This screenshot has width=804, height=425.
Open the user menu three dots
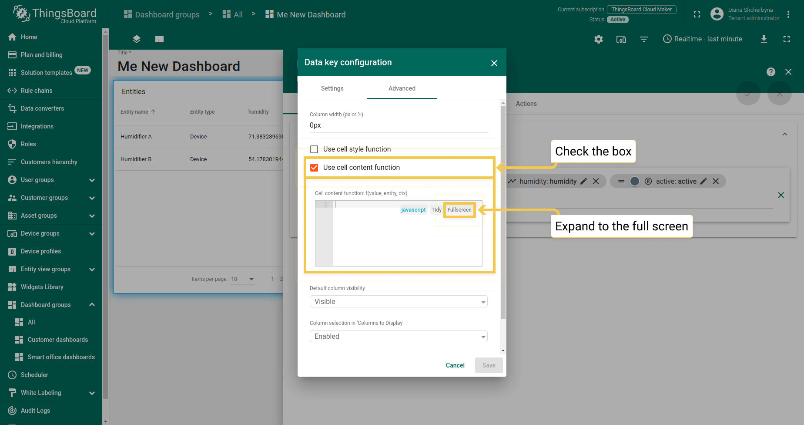[x=788, y=14]
